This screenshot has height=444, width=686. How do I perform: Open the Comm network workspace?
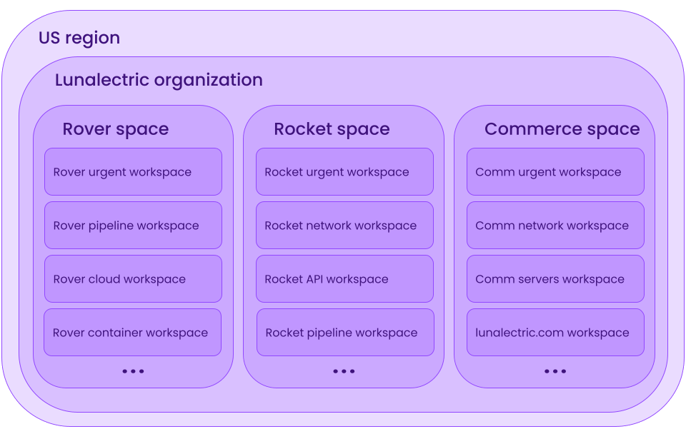coord(555,225)
